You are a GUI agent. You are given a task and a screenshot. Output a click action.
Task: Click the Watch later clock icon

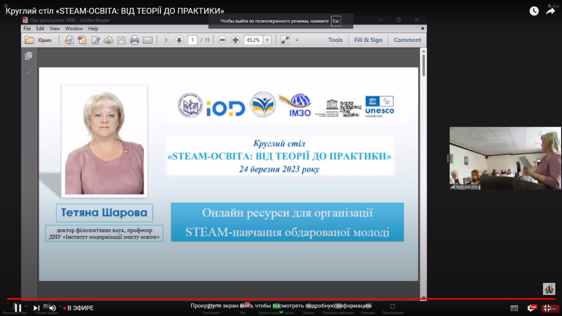[534, 11]
